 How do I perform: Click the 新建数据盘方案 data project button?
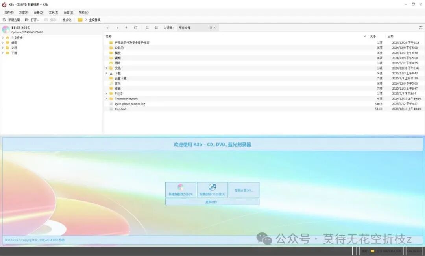(x=181, y=190)
